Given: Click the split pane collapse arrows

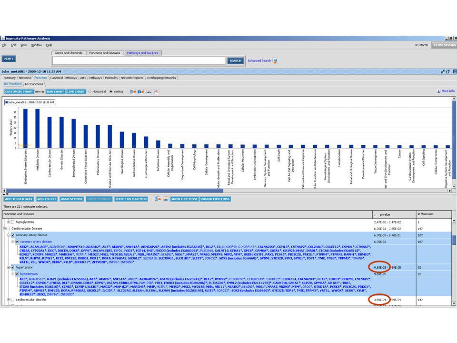Looking at the screenshot, I should click(5, 194).
